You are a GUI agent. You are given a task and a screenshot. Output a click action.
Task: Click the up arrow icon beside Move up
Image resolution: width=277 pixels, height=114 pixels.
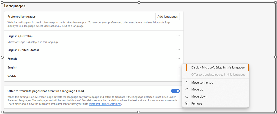[187, 89]
